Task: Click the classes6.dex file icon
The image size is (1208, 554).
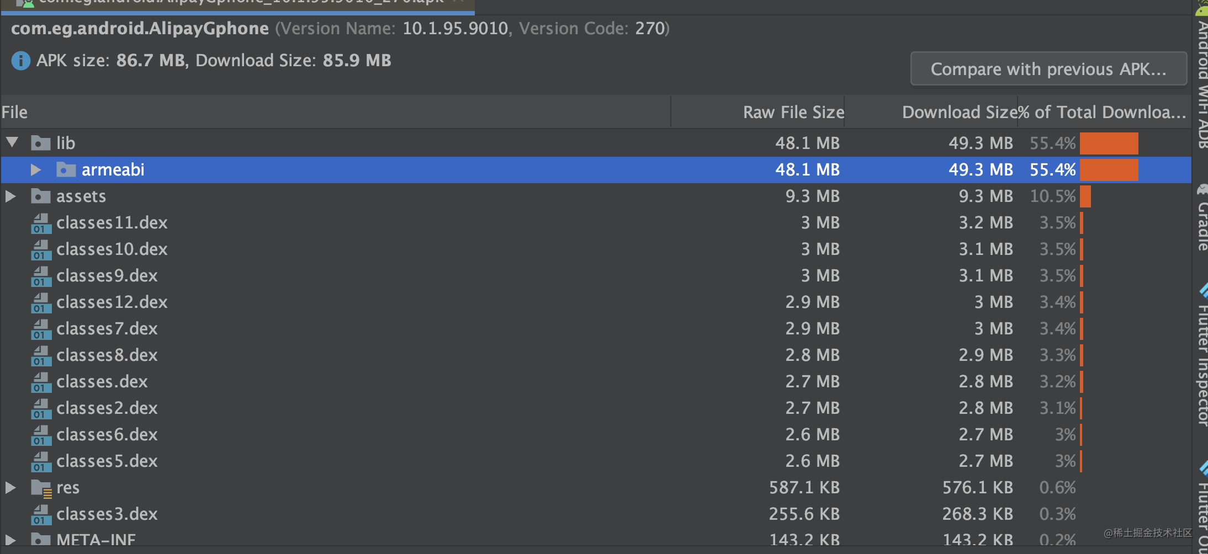Action: (x=41, y=435)
